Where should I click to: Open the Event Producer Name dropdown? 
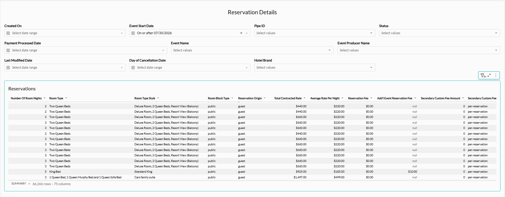click(x=419, y=50)
